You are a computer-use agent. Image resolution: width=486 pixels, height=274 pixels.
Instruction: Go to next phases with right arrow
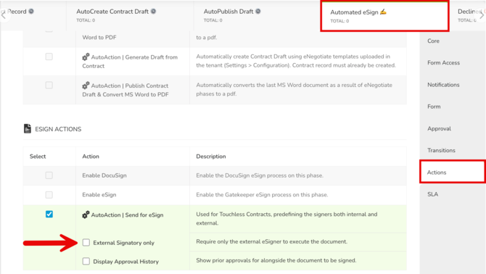click(482, 15)
